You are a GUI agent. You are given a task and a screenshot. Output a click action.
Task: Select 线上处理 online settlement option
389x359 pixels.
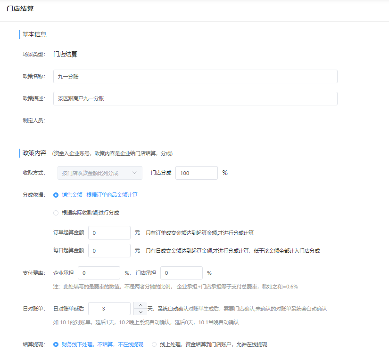[x=154, y=344]
